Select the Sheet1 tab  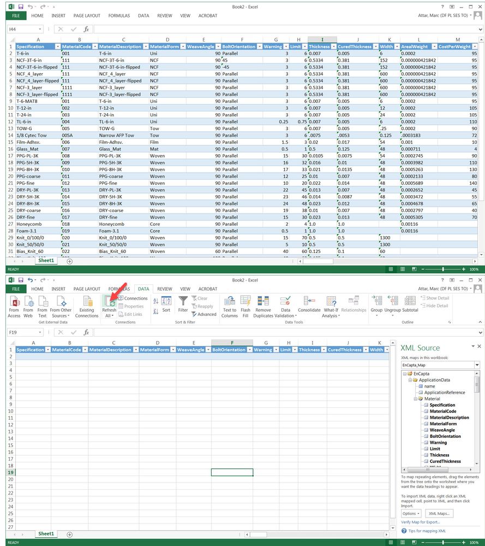pyautogui.click(x=46, y=534)
